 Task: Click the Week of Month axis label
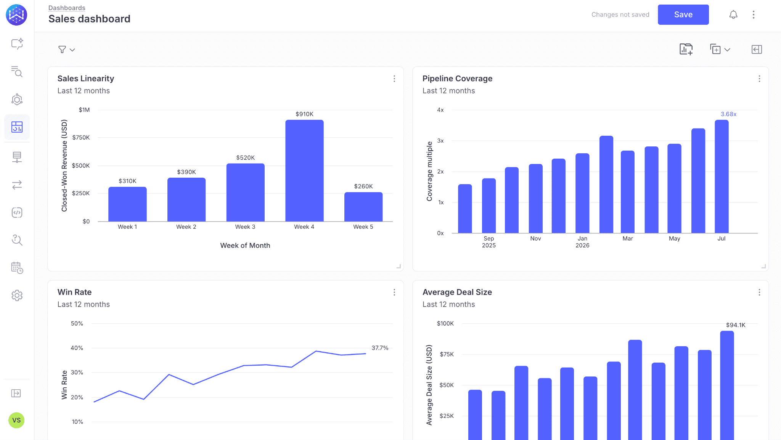pos(245,246)
